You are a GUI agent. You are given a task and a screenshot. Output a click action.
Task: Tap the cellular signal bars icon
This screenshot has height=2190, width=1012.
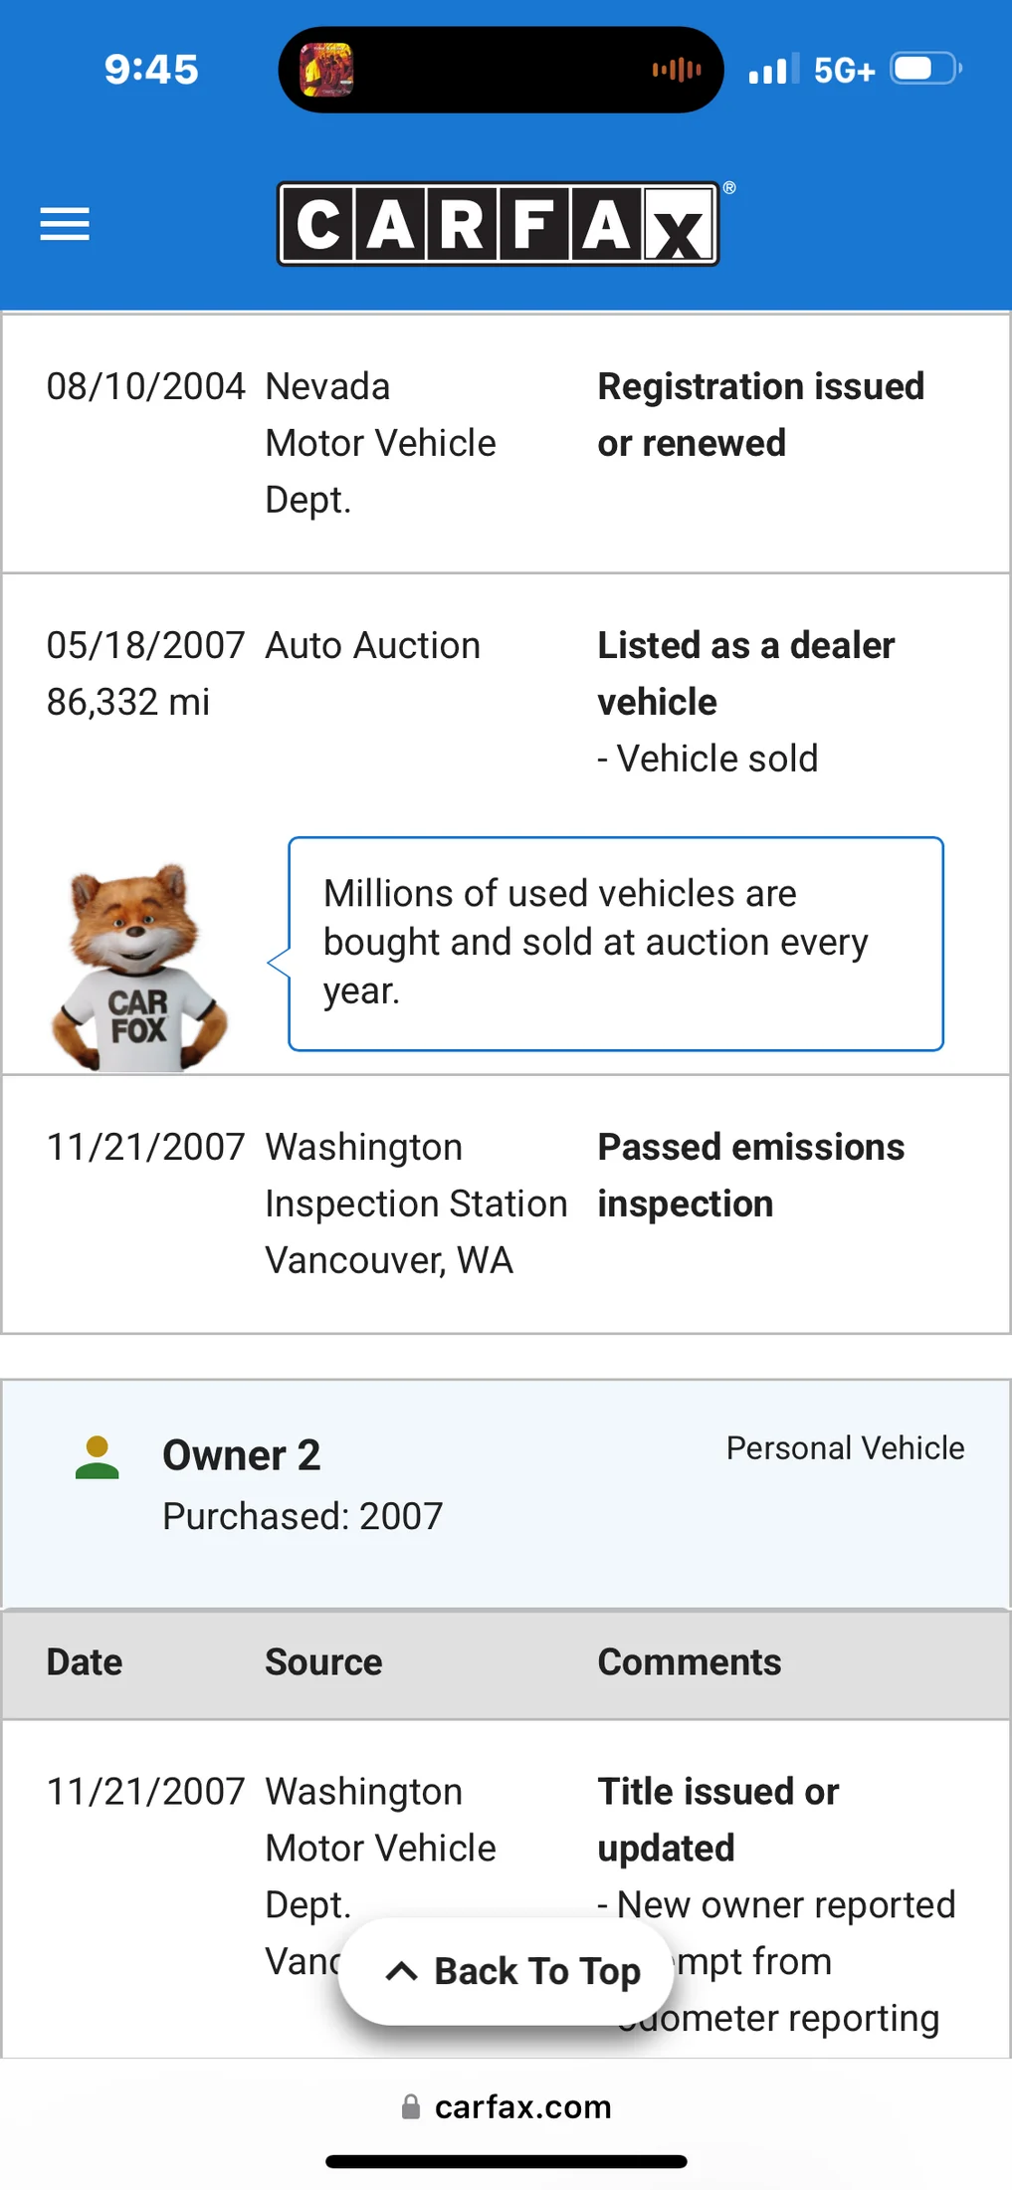tap(774, 69)
